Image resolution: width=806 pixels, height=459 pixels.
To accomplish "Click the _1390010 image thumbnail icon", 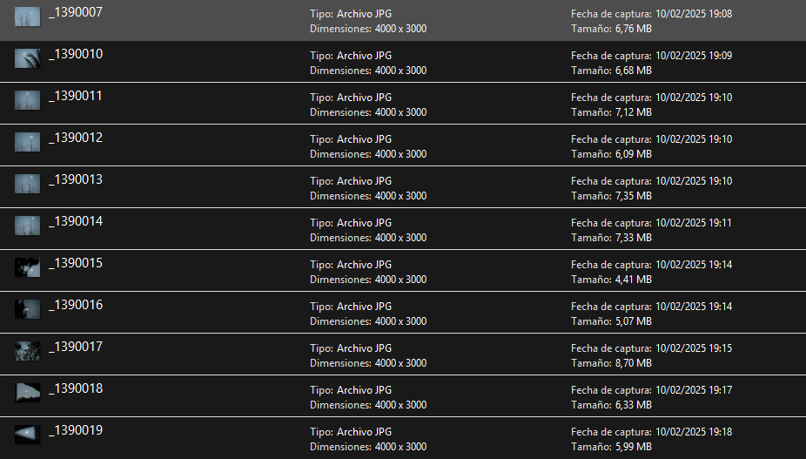I will [x=27, y=58].
